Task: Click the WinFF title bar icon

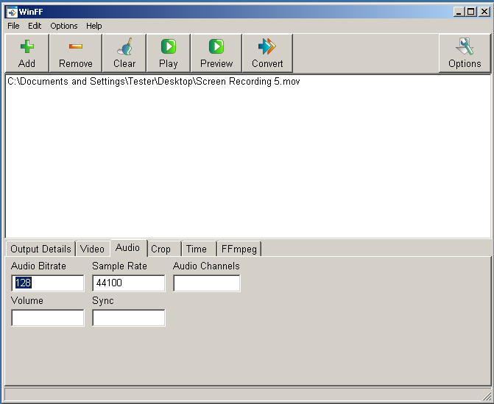Action: (12, 12)
